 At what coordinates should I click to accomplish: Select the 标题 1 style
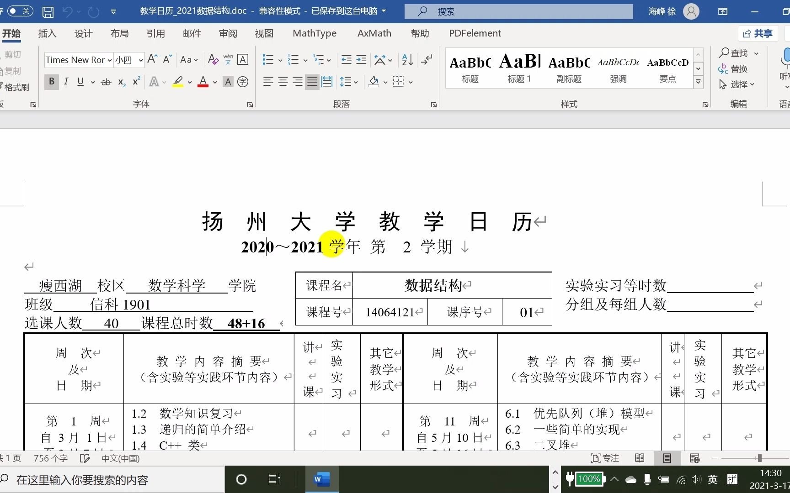(x=519, y=68)
